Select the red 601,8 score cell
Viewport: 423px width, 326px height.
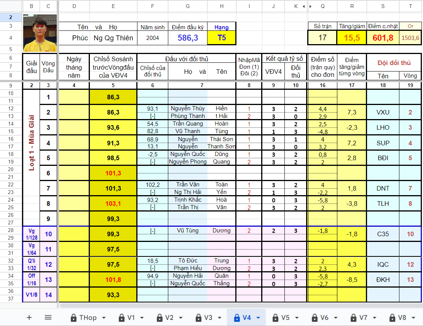click(383, 38)
